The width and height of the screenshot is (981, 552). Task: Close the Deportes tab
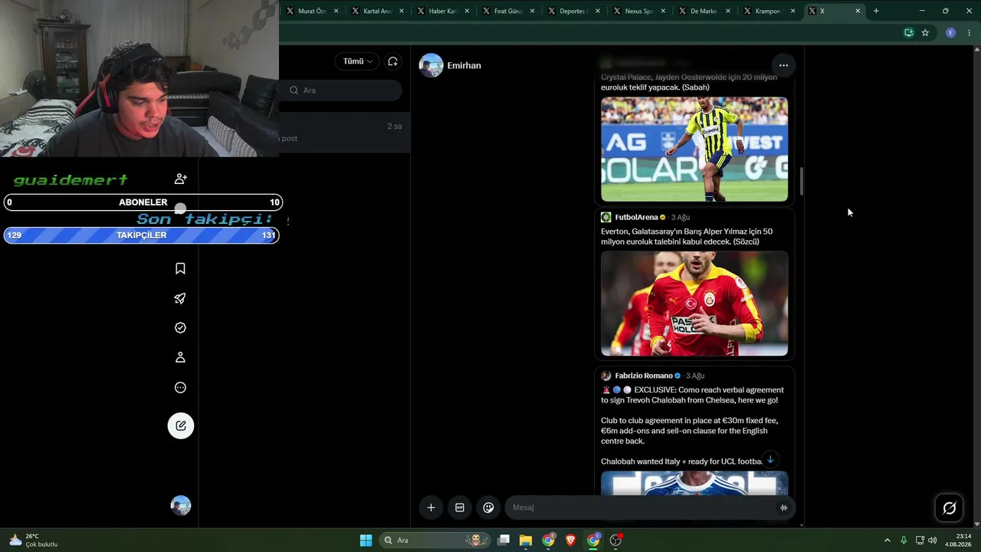tap(597, 11)
